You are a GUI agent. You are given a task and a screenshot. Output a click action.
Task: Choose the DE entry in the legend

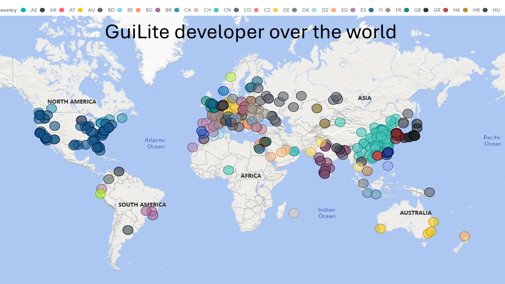coord(286,10)
